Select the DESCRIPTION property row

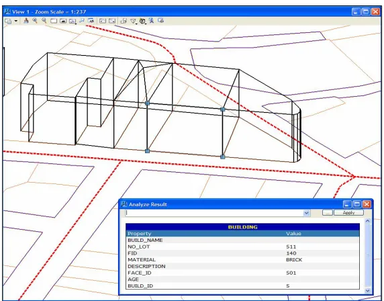(x=243, y=267)
